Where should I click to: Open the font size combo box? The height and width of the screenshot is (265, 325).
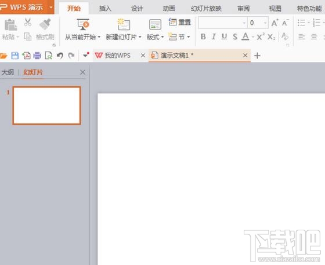pyautogui.click(x=258, y=23)
